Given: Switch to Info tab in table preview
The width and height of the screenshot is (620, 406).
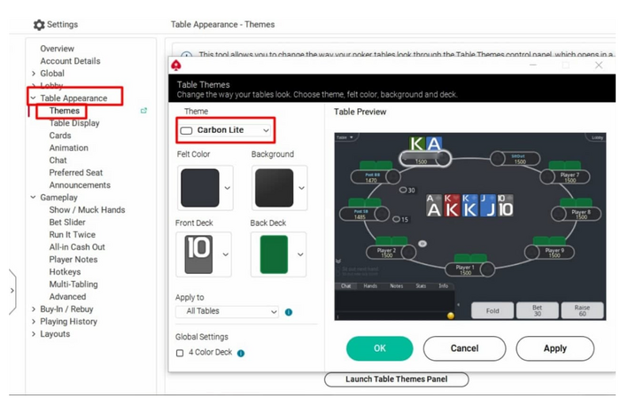Looking at the screenshot, I should (443, 286).
